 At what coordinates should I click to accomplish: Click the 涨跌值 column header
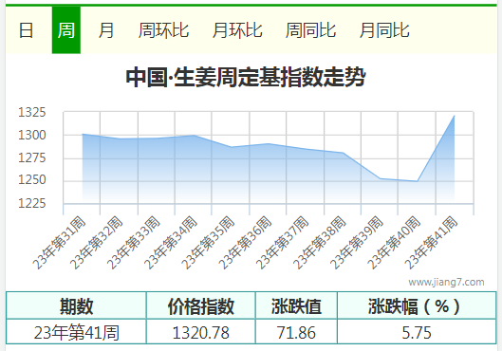click(x=296, y=306)
